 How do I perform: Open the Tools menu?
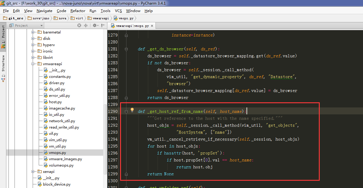(x=106, y=11)
